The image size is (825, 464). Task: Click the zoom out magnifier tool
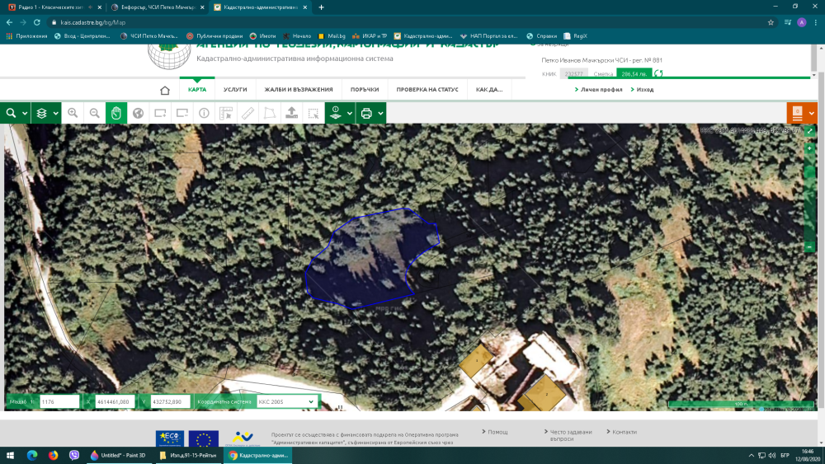coord(95,113)
